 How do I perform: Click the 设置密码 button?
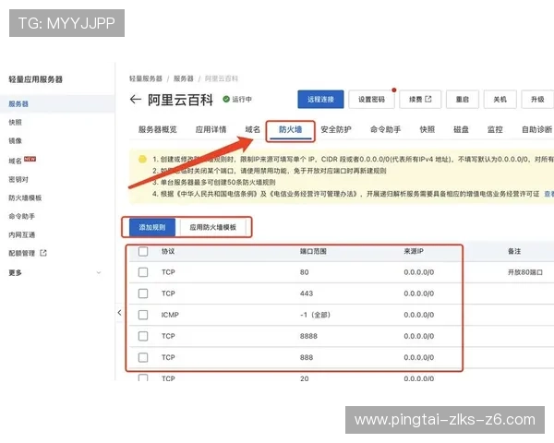tap(371, 100)
